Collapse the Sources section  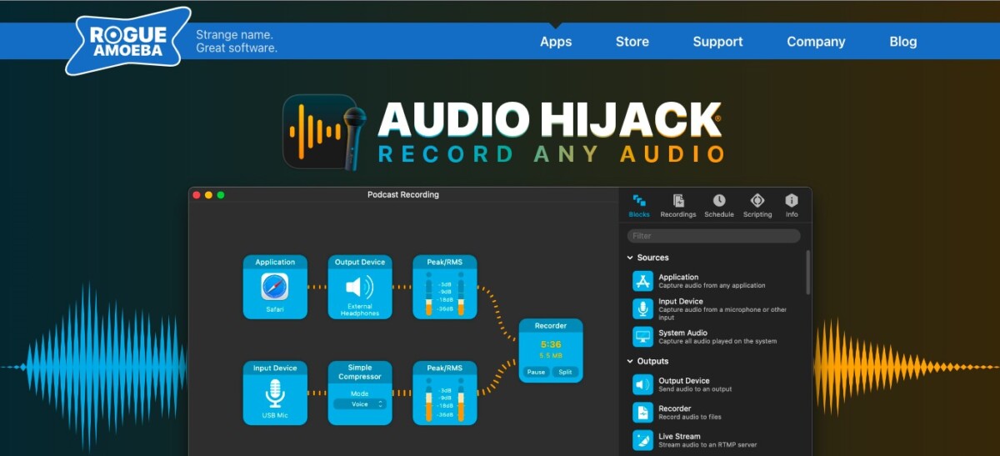click(x=630, y=258)
